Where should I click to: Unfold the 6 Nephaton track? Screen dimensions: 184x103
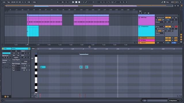139,27
